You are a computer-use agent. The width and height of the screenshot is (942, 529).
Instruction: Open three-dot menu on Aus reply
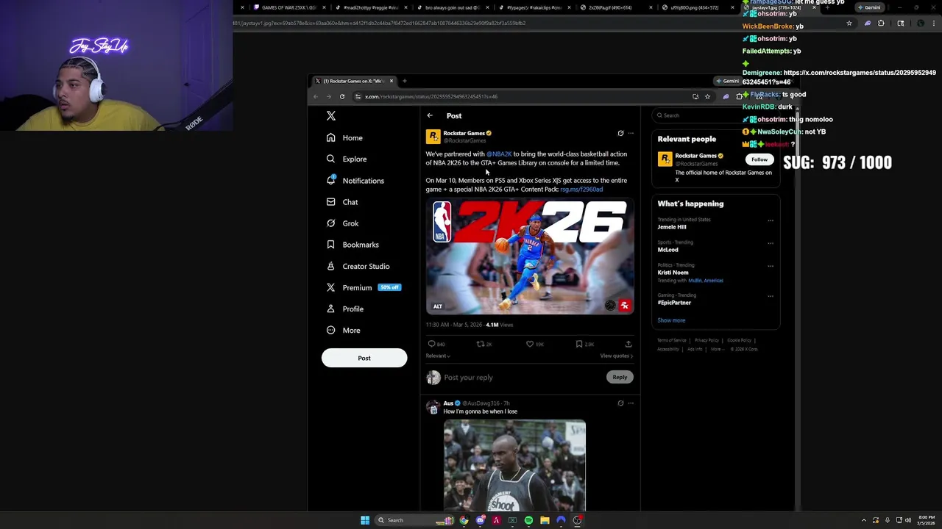pyautogui.click(x=631, y=403)
